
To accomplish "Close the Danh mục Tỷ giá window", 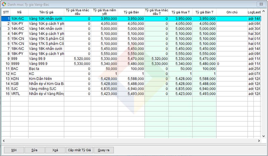I will coord(260,4).
